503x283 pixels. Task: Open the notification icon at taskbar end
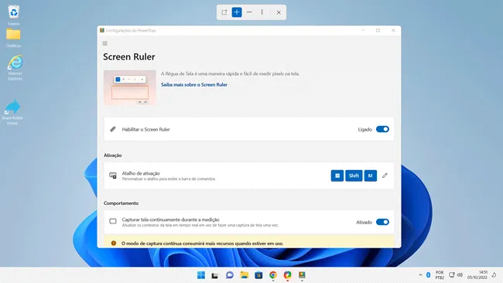[494, 275]
